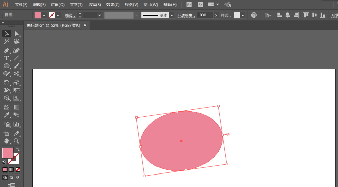Select the Shaper/Pencil tool
This screenshot has width=338, height=187.
(x=6, y=74)
